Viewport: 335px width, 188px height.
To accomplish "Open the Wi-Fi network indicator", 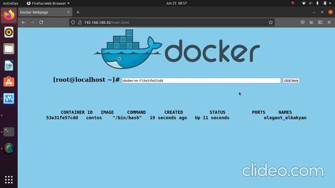I will tap(304, 3).
